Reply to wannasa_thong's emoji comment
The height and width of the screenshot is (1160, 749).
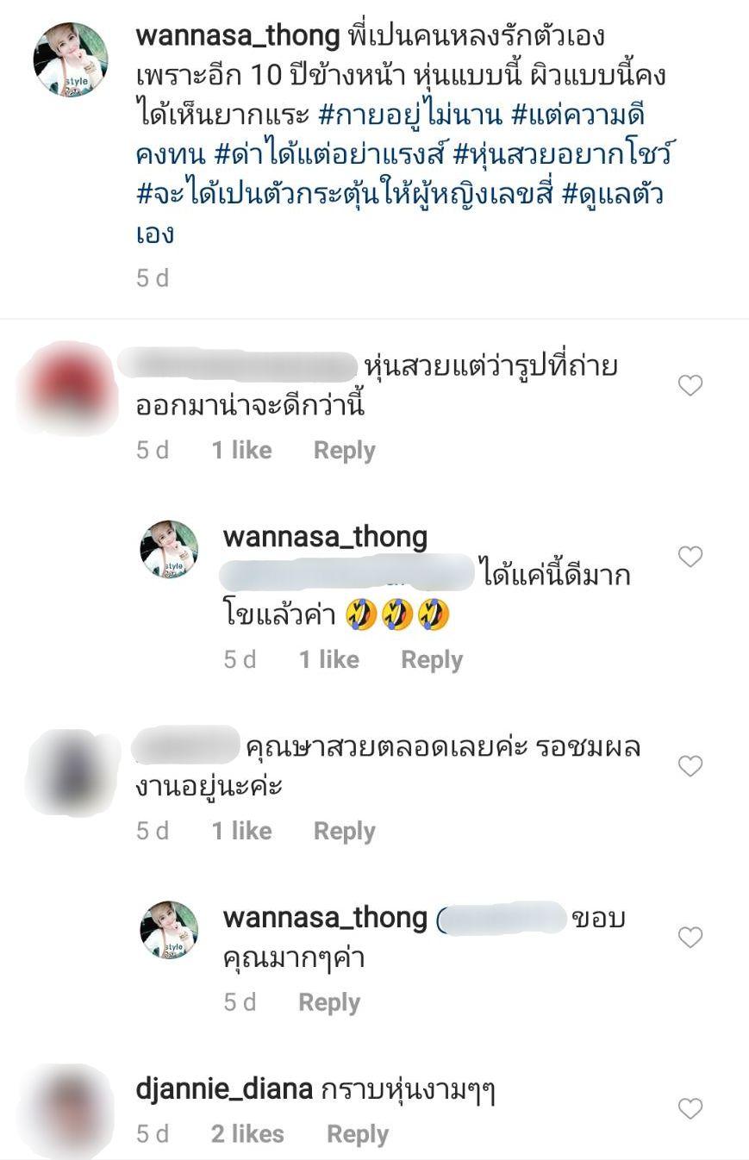pos(432,659)
